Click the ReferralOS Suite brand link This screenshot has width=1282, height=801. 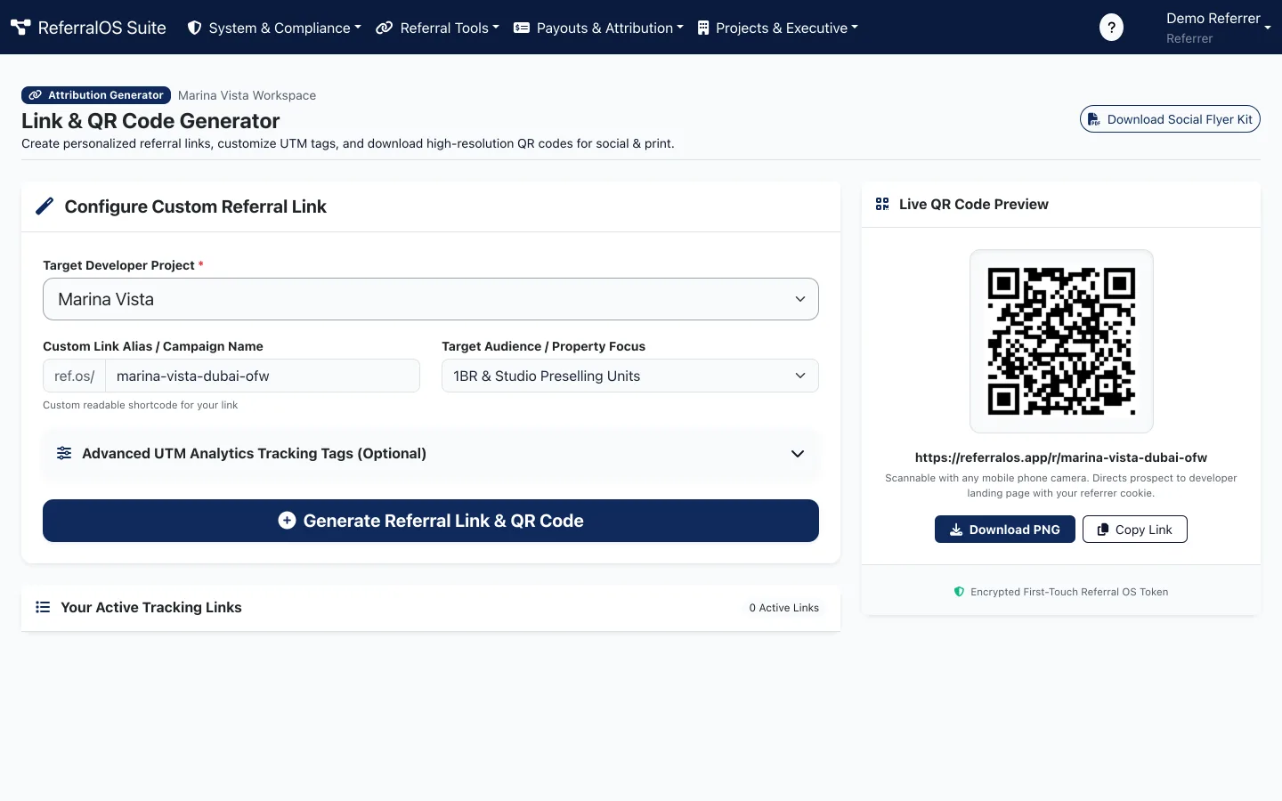coord(88,28)
